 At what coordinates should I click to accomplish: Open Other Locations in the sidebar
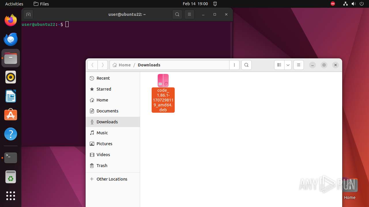[x=113, y=179]
